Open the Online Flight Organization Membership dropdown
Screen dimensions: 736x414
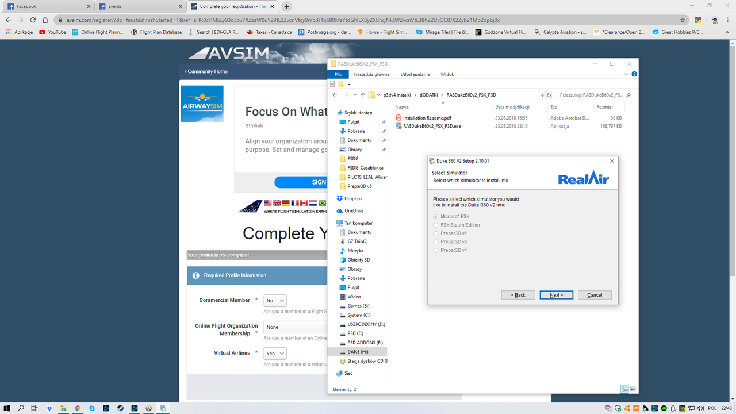(x=295, y=327)
